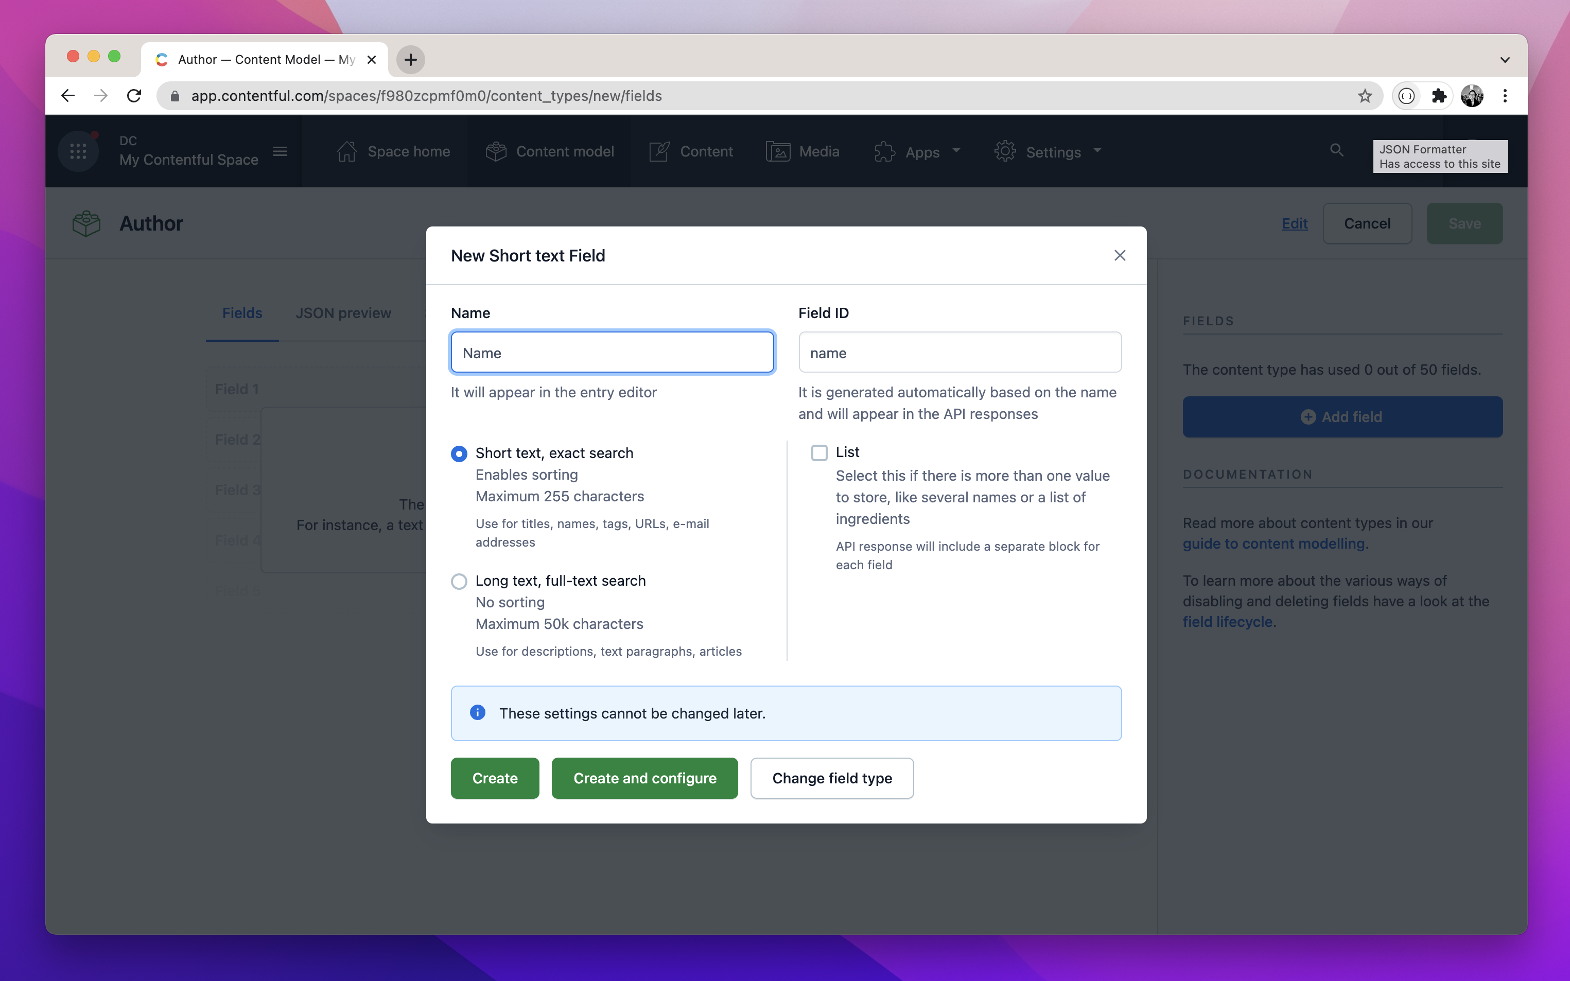Click the JSON Formatter extension icon
Viewport: 1570px width, 981px height.
coord(1406,96)
